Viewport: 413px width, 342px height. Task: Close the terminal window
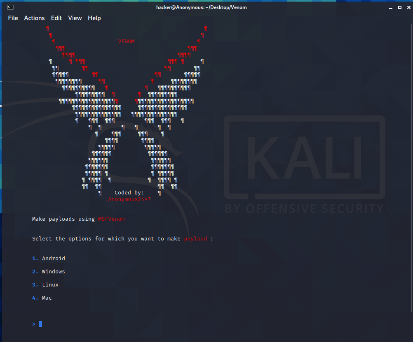click(409, 7)
